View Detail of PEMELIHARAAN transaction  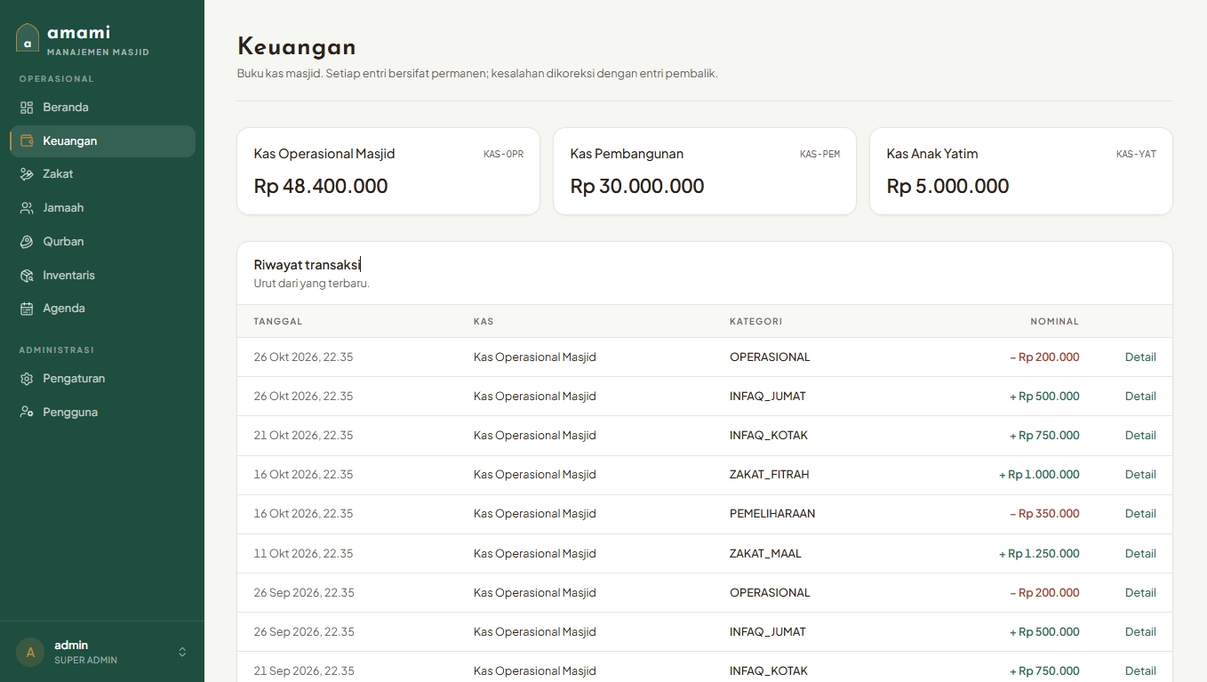tap(1140, 514)
